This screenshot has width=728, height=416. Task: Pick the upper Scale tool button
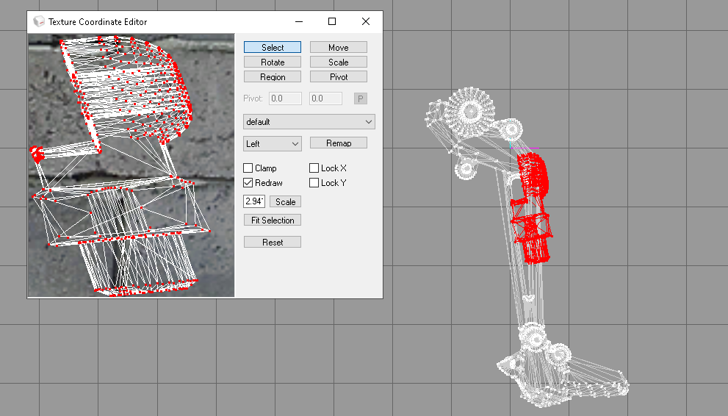(x=338, y=62)
